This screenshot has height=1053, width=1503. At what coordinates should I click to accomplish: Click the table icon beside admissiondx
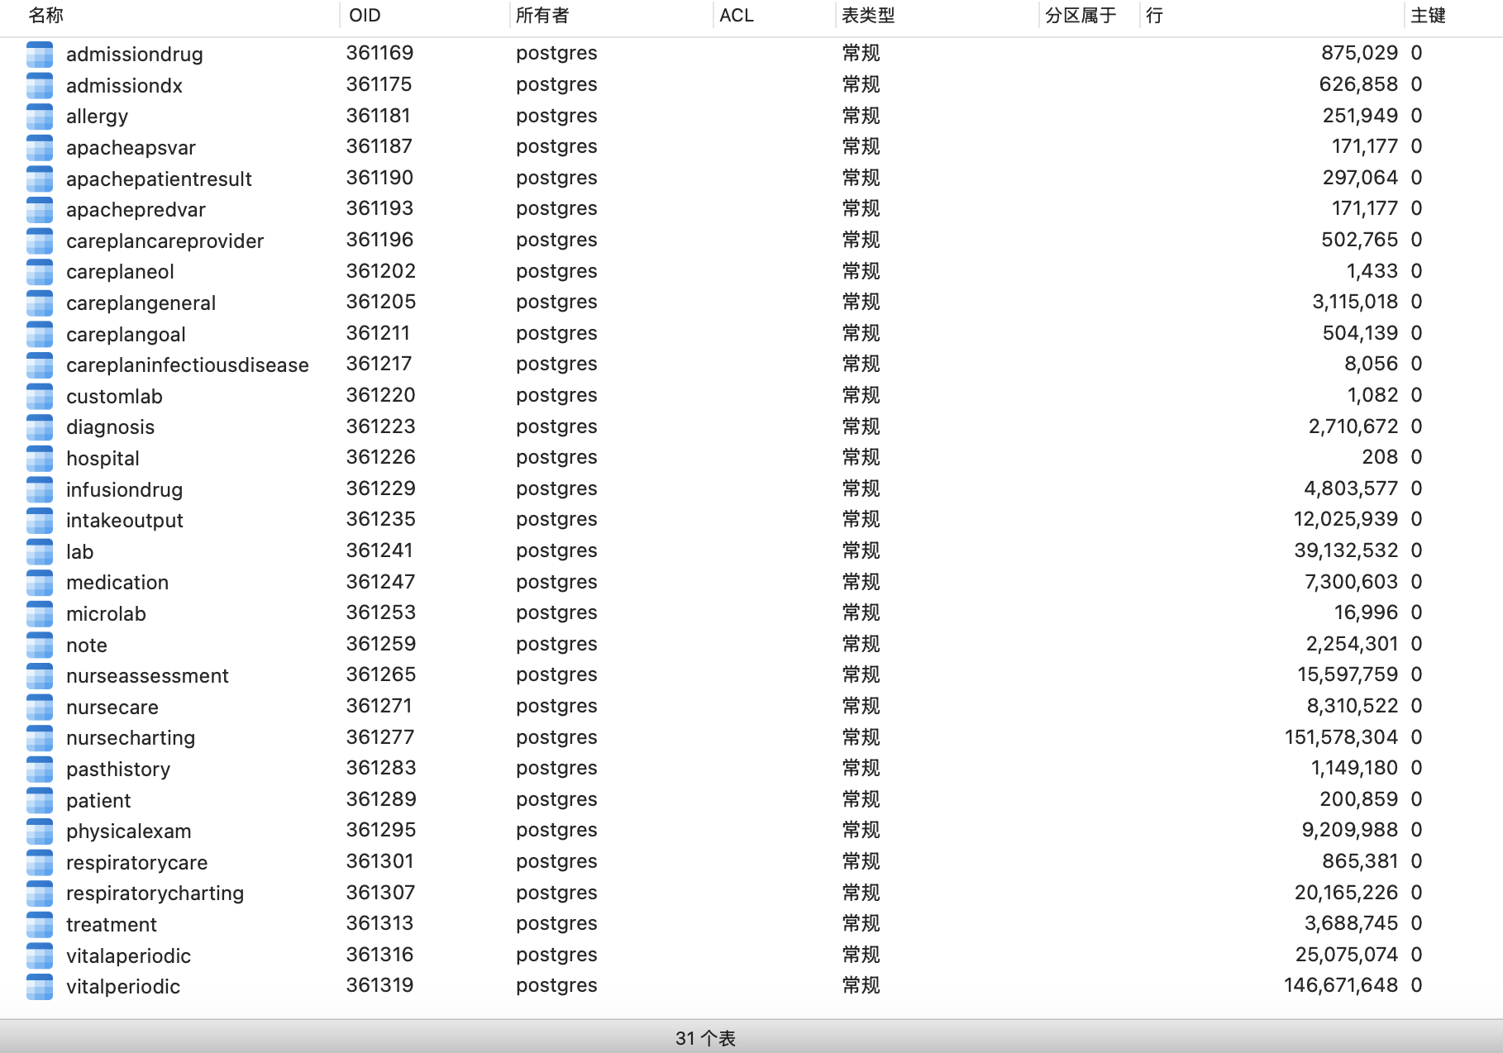pos(40,85)
